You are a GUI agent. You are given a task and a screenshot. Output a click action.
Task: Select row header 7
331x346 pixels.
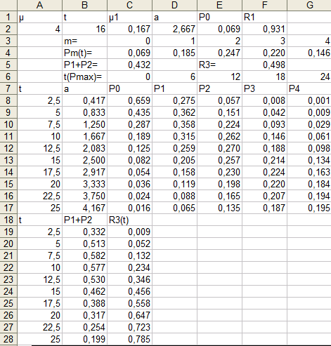pyautogui.click(x=8, y=88)
